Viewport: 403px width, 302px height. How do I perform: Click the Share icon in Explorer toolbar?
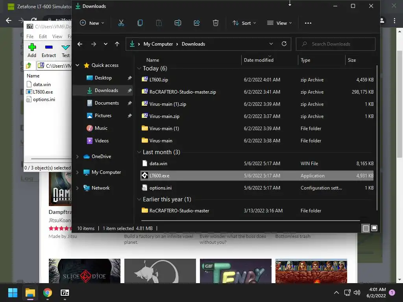tap(197, 23)
